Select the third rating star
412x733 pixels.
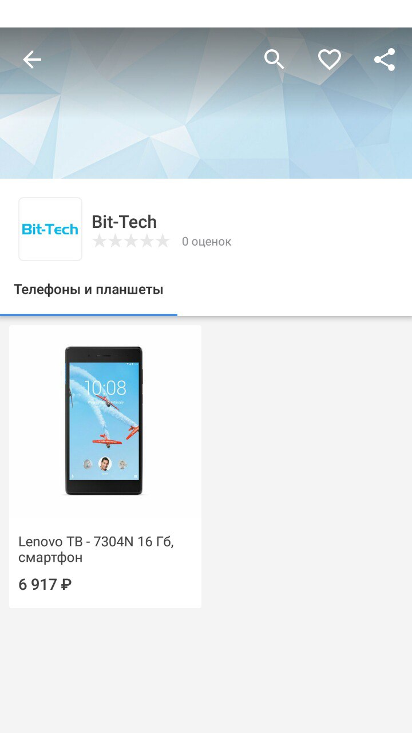(132, 241)
